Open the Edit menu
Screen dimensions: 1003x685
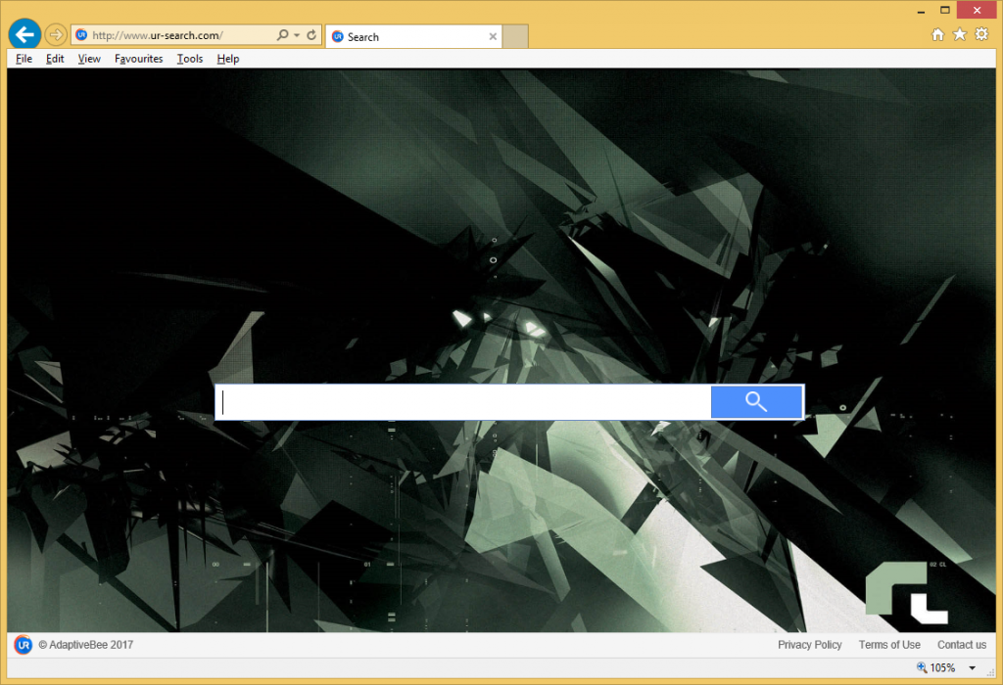tap(55, 59)
